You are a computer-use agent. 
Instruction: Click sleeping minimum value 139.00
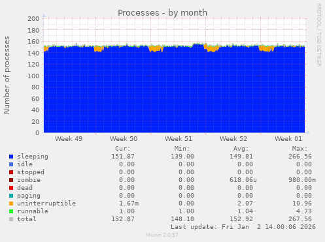click(182, 157)
